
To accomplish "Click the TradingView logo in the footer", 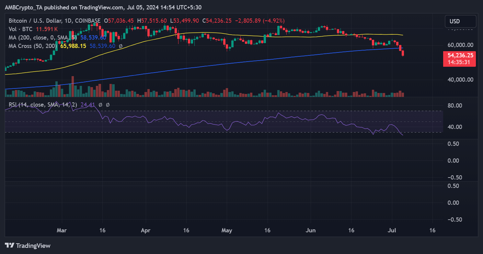I will tap(28, 246).
